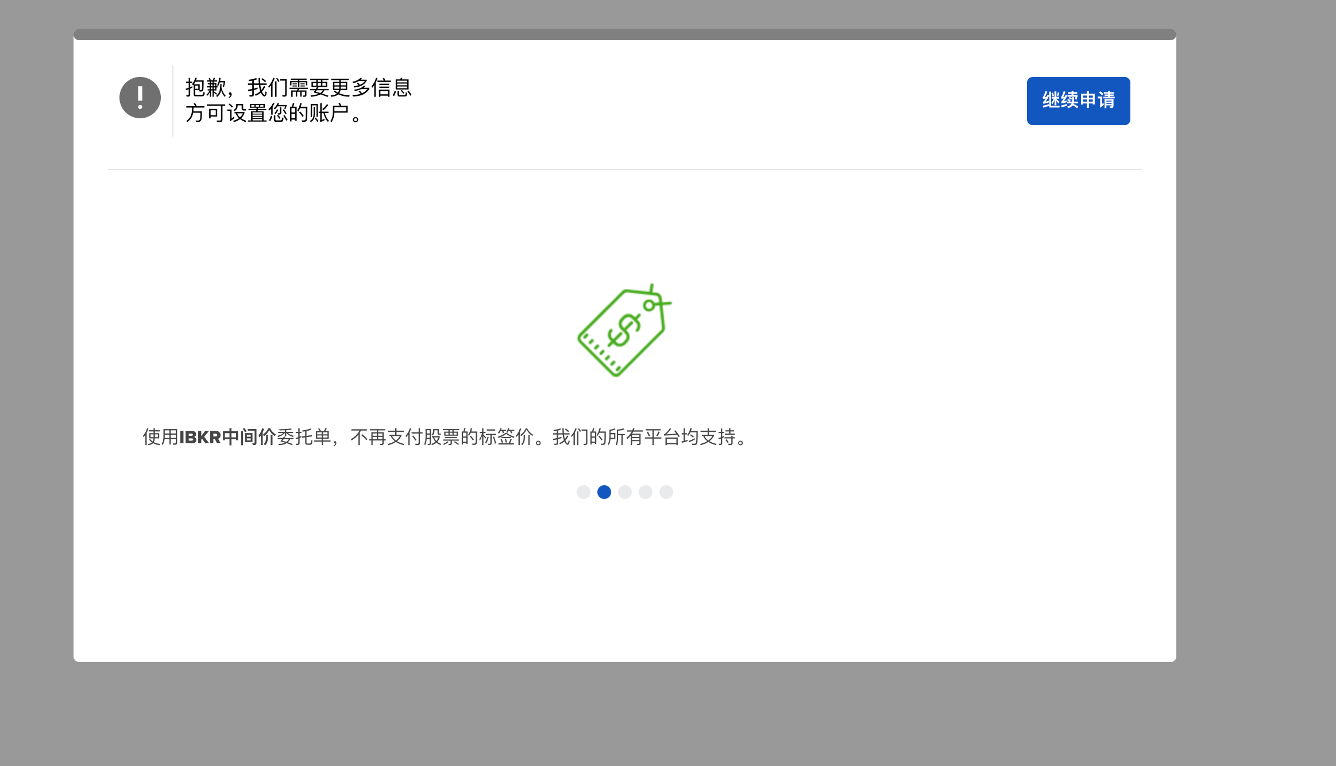Open the fifth slide using the last dot
Image resolution: width=1336 pixels, height=766 pixels.
pyautogui.click(x=666, y=492)
